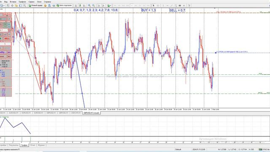Launch MetaEditor from the yellow diamond icon
270x152 pixels.
point(45,5)
